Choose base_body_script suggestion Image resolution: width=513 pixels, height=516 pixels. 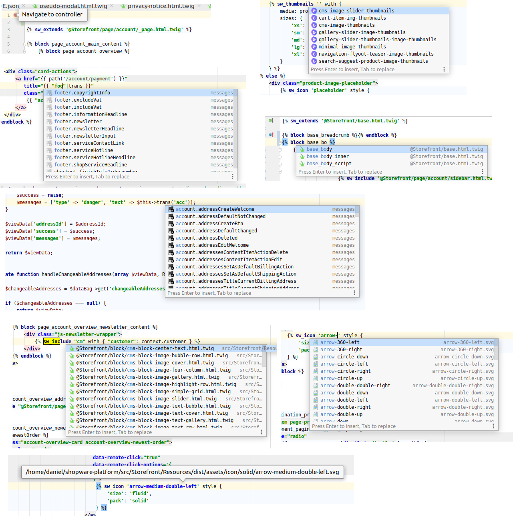(392, 164)
